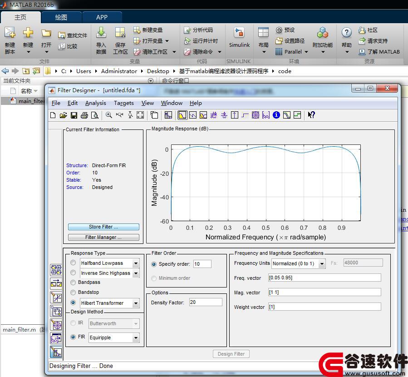Expand 清除命令 dropdown arrow
The image size is (408, 377).
coord(219,52)
